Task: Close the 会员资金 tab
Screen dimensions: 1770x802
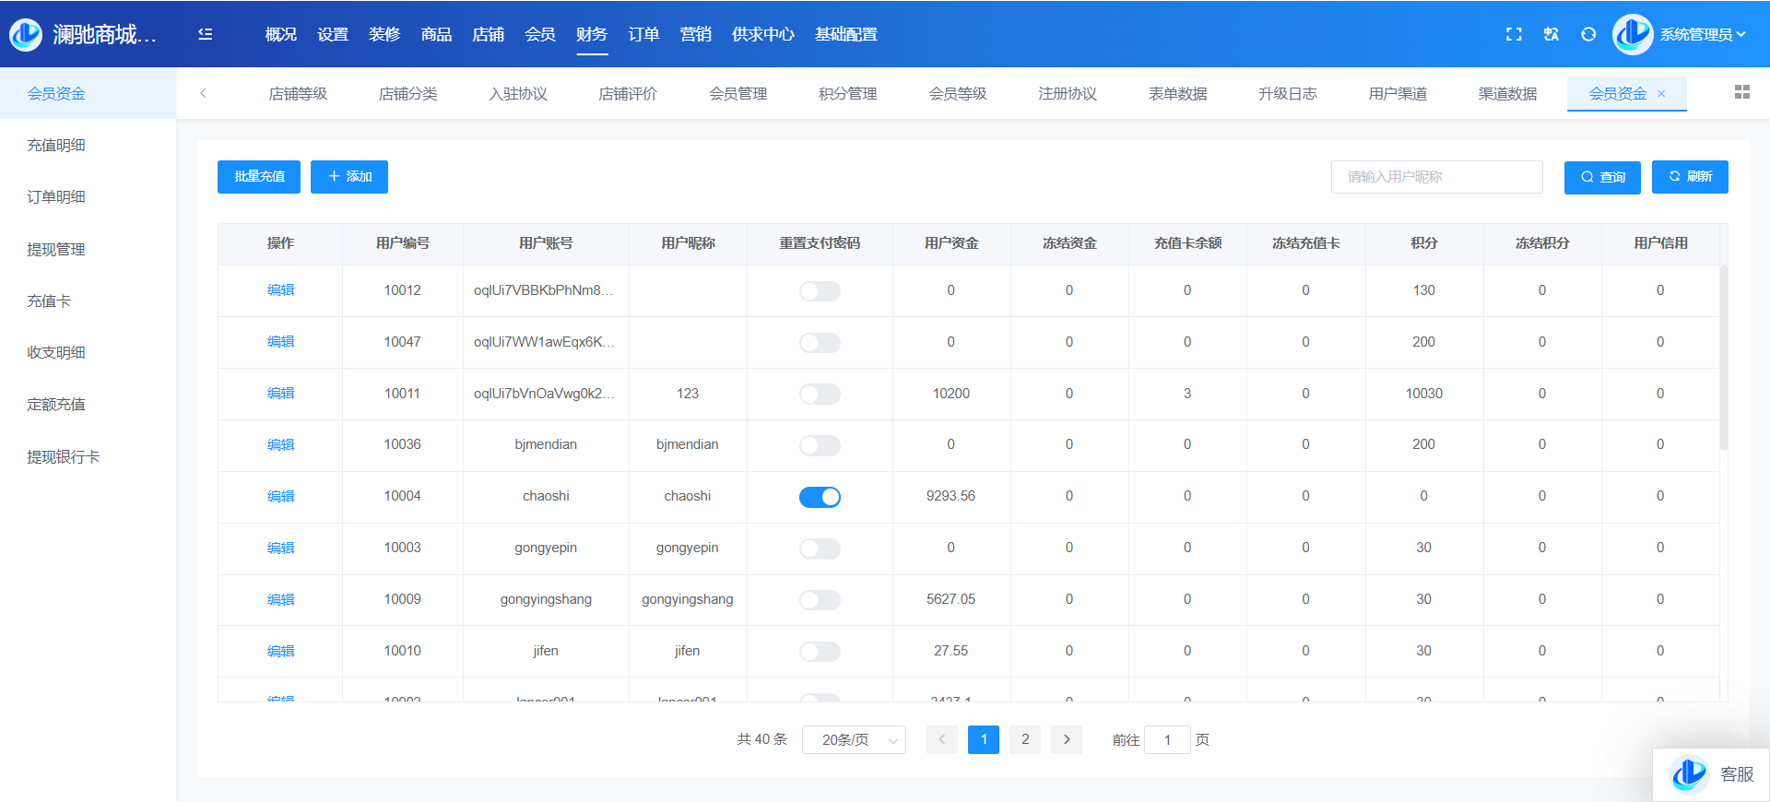Action: pos(1662,94)
